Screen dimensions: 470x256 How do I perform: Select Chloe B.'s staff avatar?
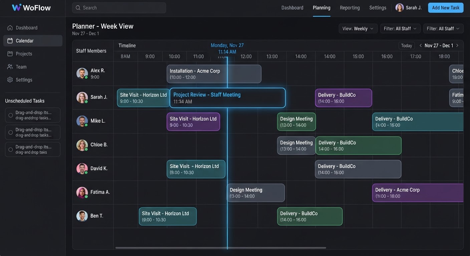(x=82, y=145)
